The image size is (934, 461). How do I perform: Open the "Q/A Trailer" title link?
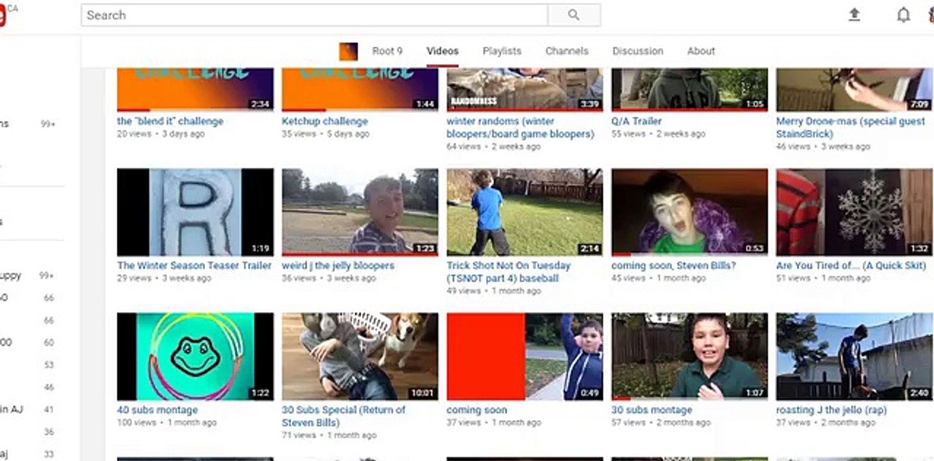tap(637, 121)
